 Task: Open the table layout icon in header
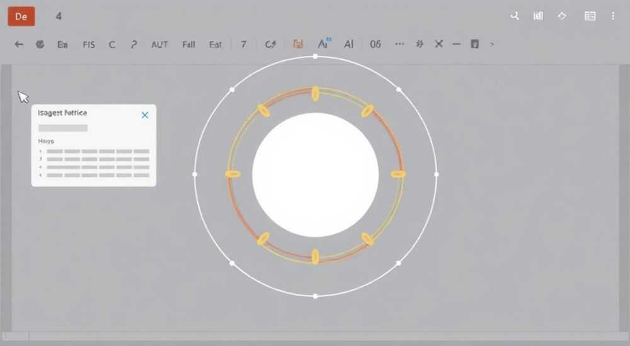point(590,16)
